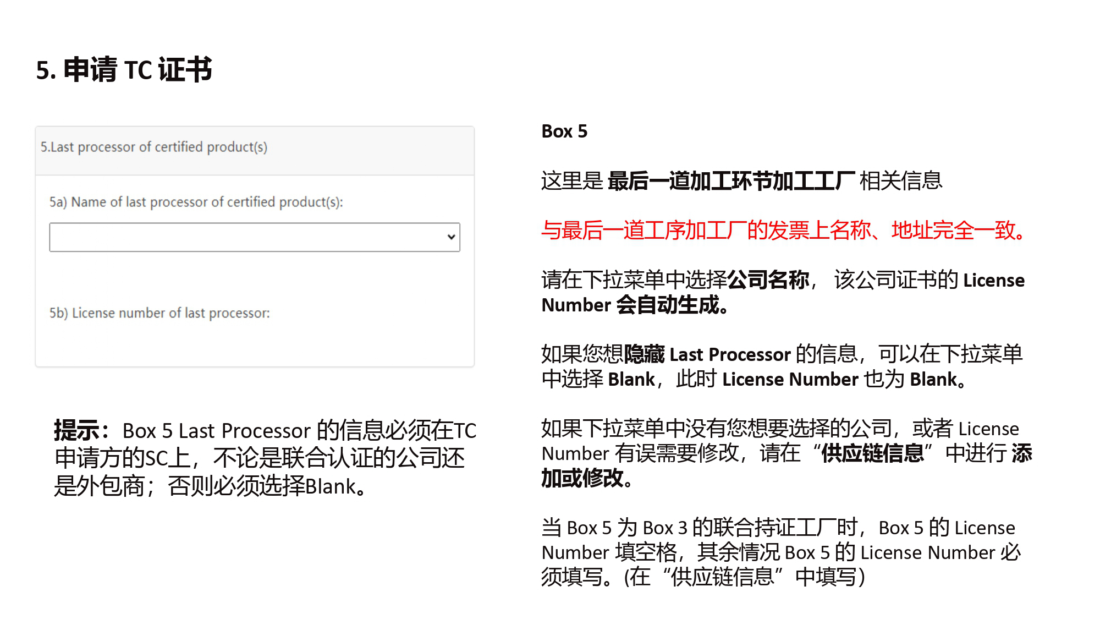Click the '5b) License number of last processor' label

click(x=159, y=313)
